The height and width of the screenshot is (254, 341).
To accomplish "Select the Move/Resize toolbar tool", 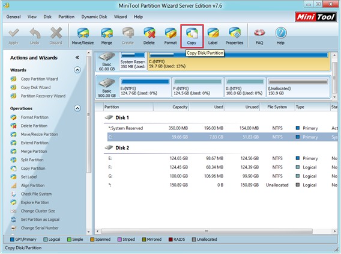I will pyautogui.click(x=83, y=36).
